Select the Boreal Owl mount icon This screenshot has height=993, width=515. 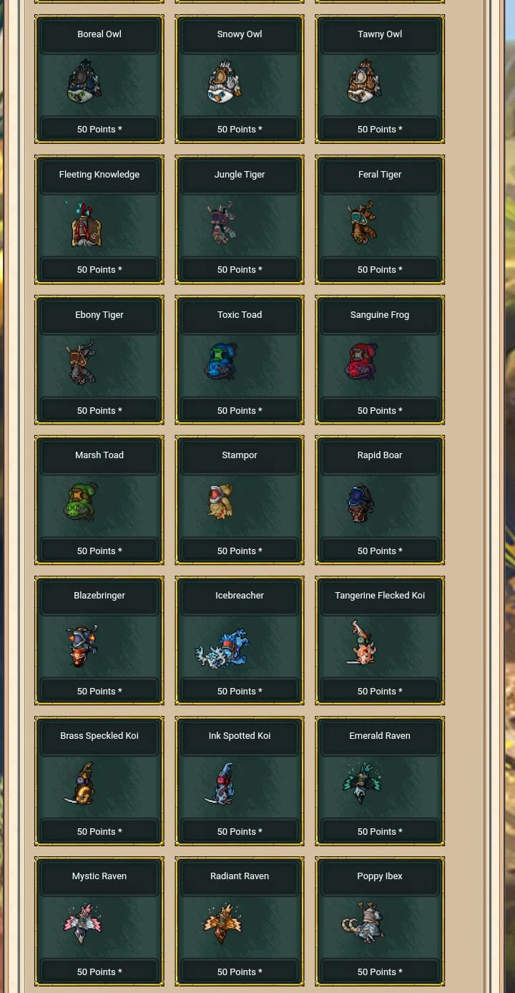[84, 82]
